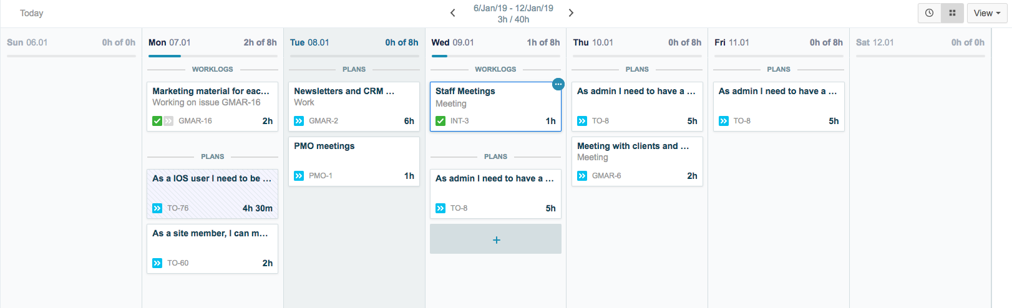Screen dimensions: 1012x308
Task: Open the three-dot menu on Staff Meetings card
Action: click(558, 84)
